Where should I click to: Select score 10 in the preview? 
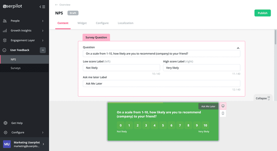[205, 125]
